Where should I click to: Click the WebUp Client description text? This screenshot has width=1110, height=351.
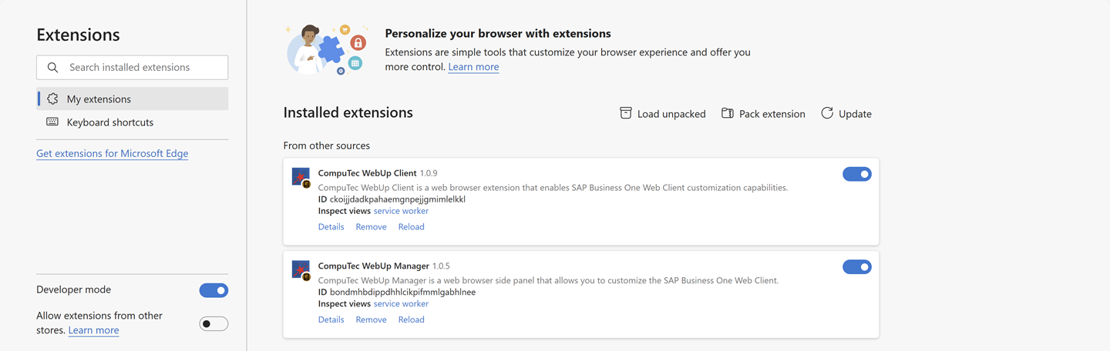pyautogui.click(x=553, y=187)
